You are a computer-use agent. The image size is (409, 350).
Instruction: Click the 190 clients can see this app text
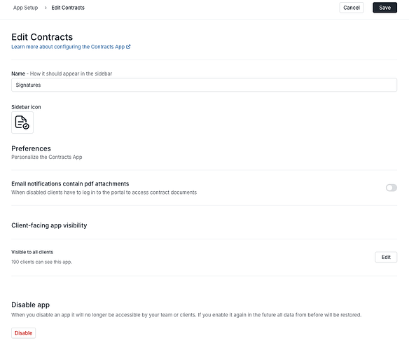click(x=42, y=262)
